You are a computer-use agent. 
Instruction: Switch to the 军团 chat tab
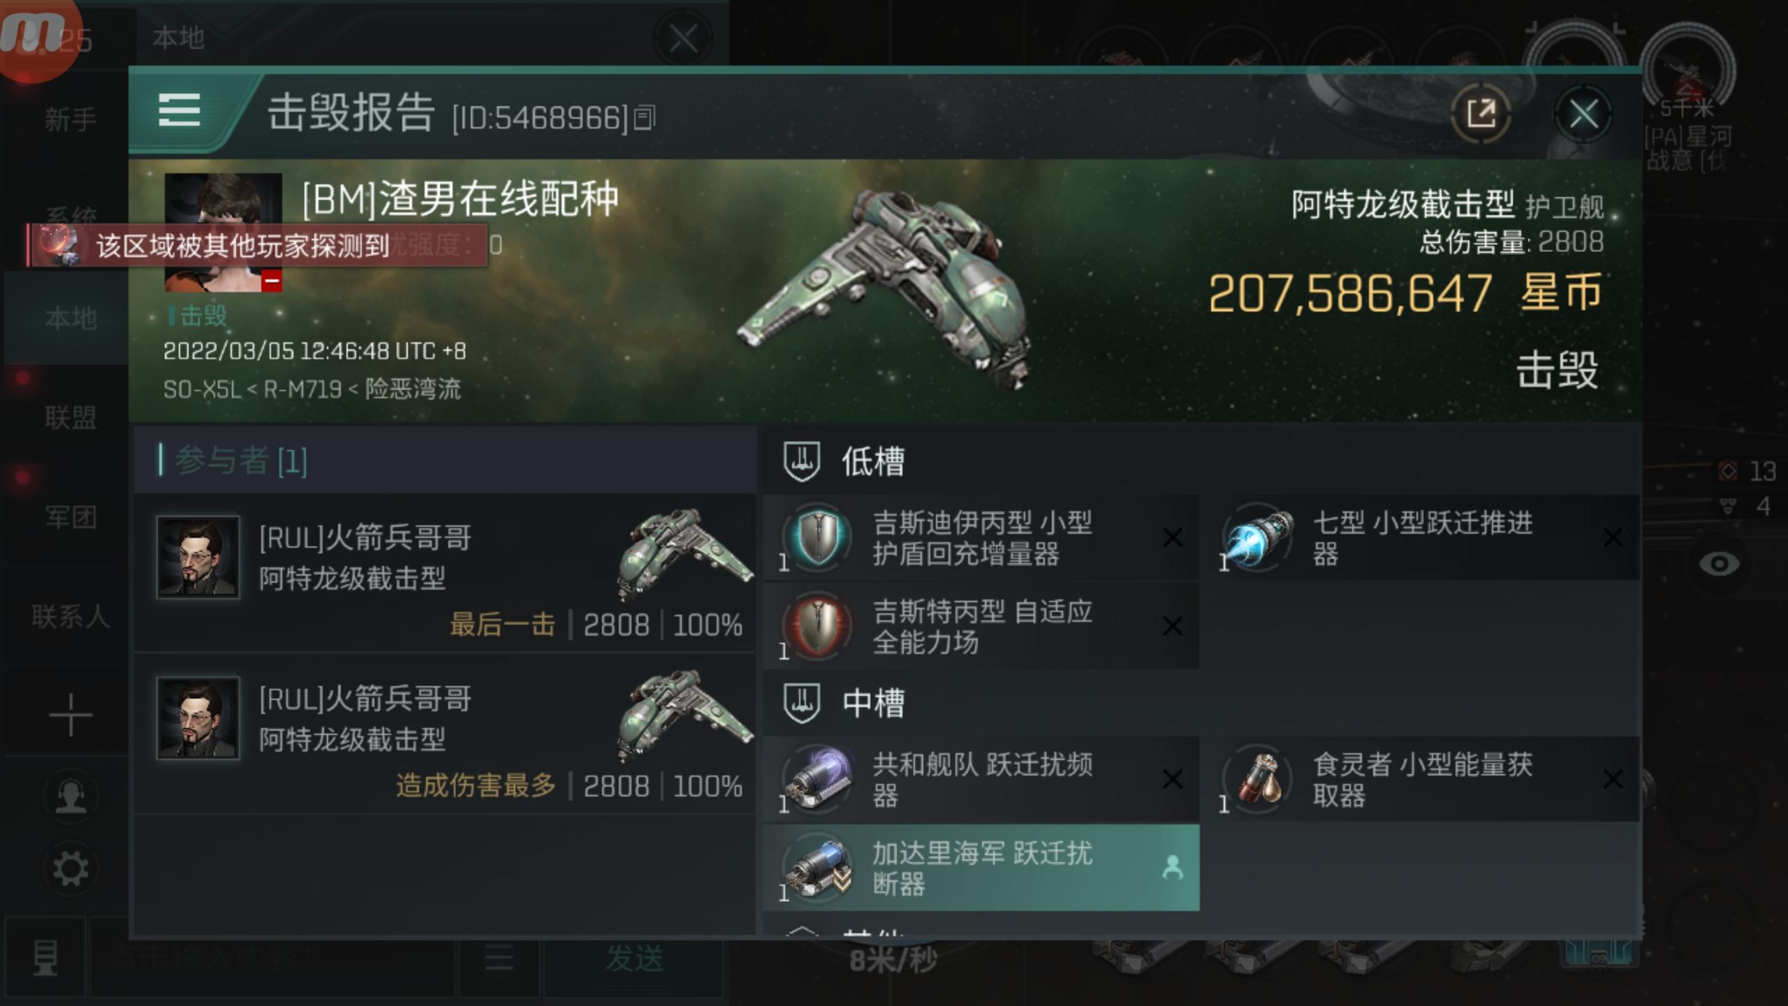tap(71, 517)
